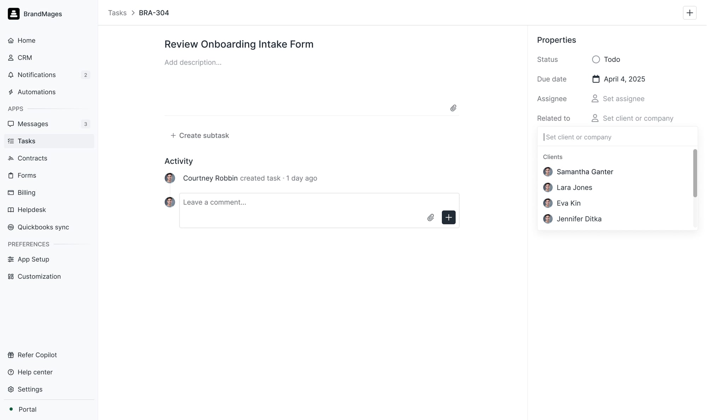Choose Eva Kin from the clients list
Image resolution: width=707 pixels, height=420 pixels.
[568, 203]
